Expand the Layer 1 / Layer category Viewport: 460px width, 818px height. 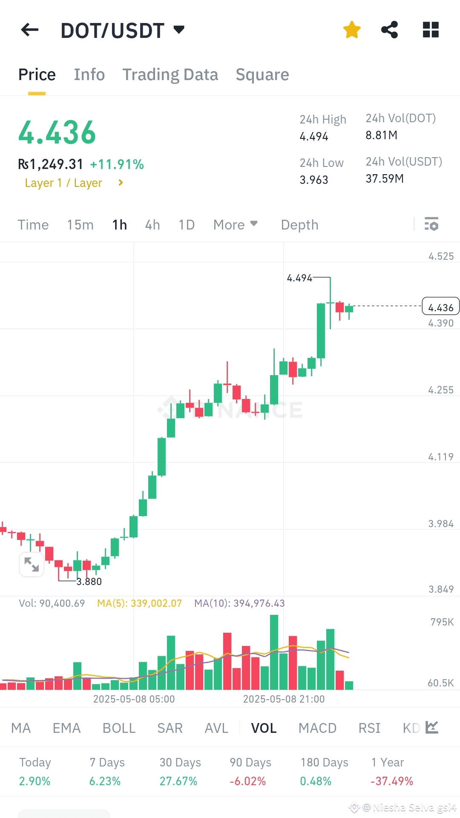point(74,183)
